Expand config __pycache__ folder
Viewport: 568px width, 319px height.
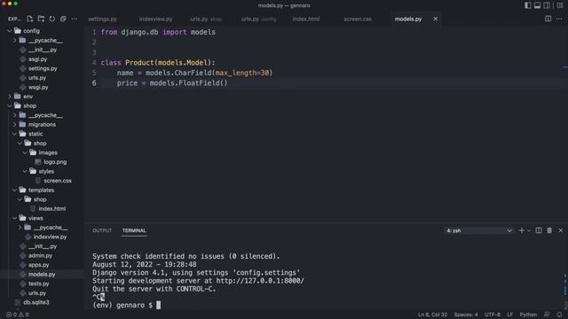click(15, 41)
